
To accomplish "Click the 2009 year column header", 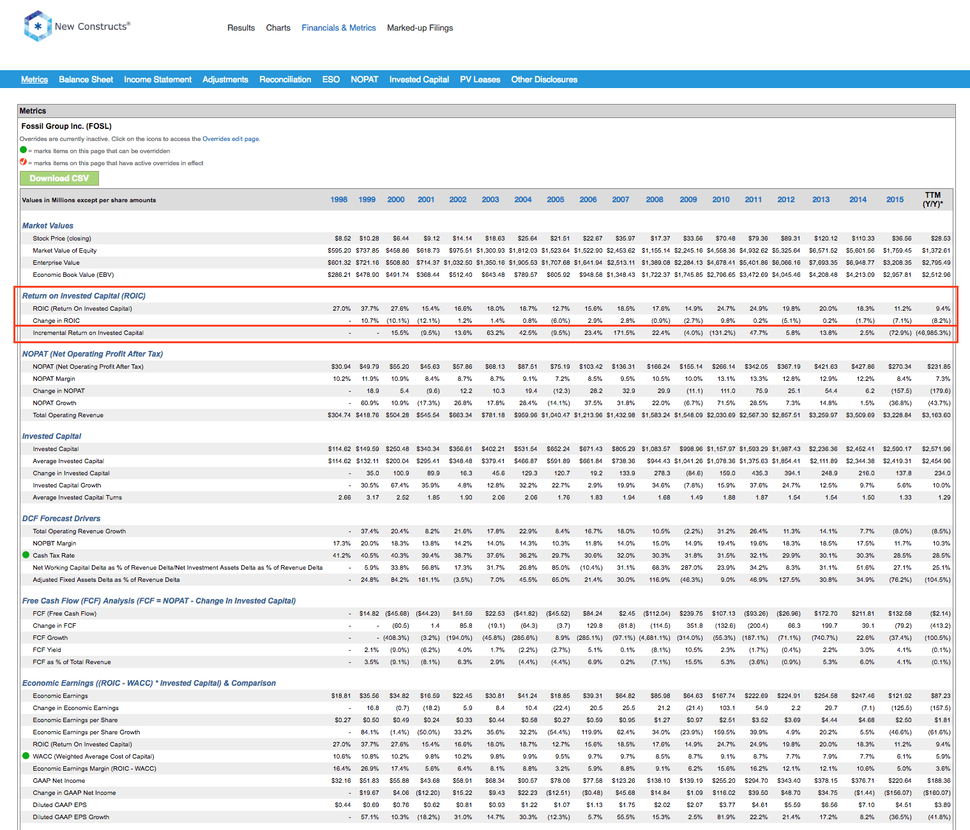I will [x=688, y=200].
